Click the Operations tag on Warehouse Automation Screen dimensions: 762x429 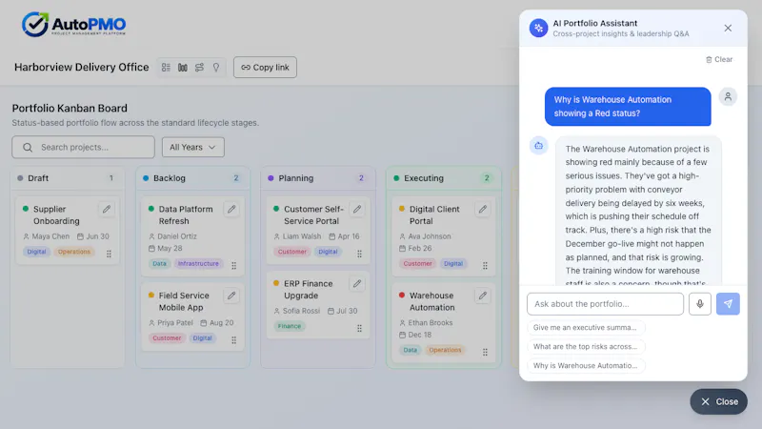coord(445,350)
